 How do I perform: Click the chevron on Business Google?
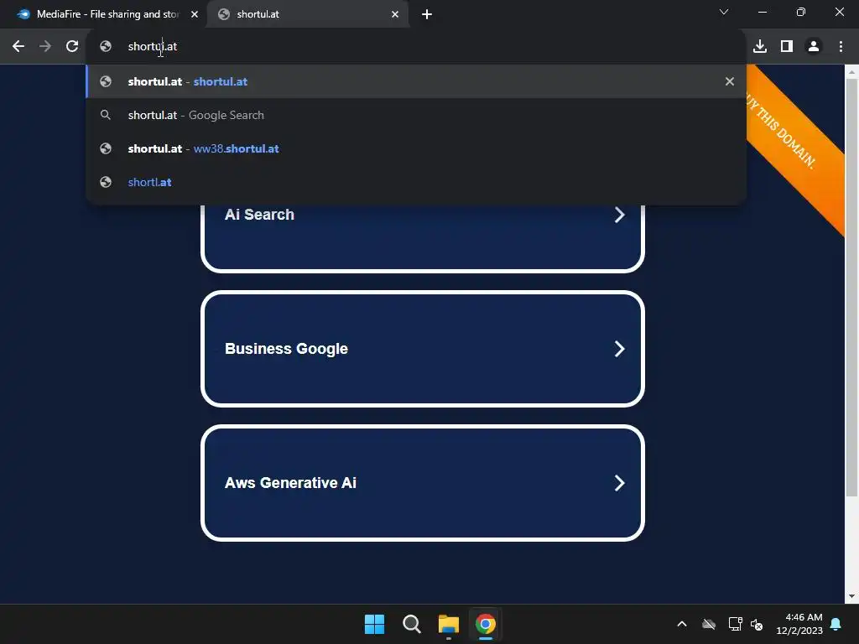[620, 349]
